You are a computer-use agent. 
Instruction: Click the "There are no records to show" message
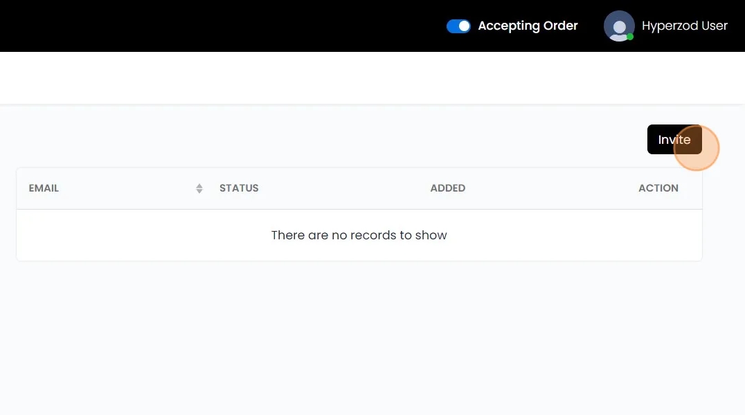[359, 235]
